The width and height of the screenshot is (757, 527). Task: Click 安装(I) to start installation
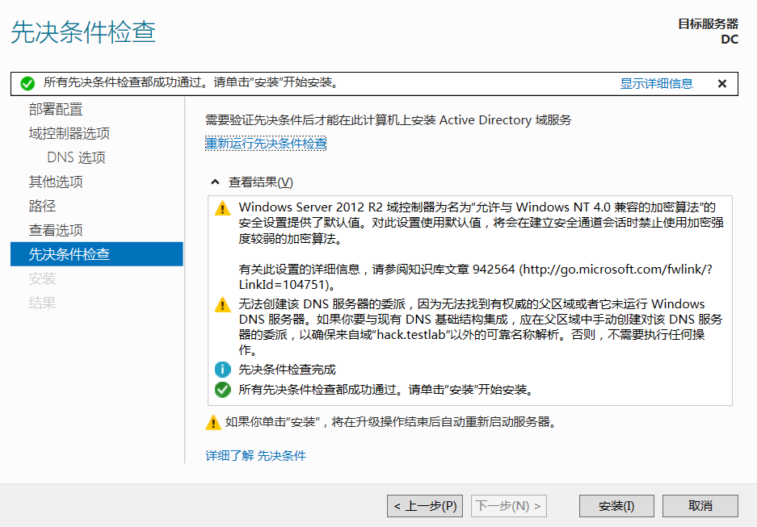[616, 506]
